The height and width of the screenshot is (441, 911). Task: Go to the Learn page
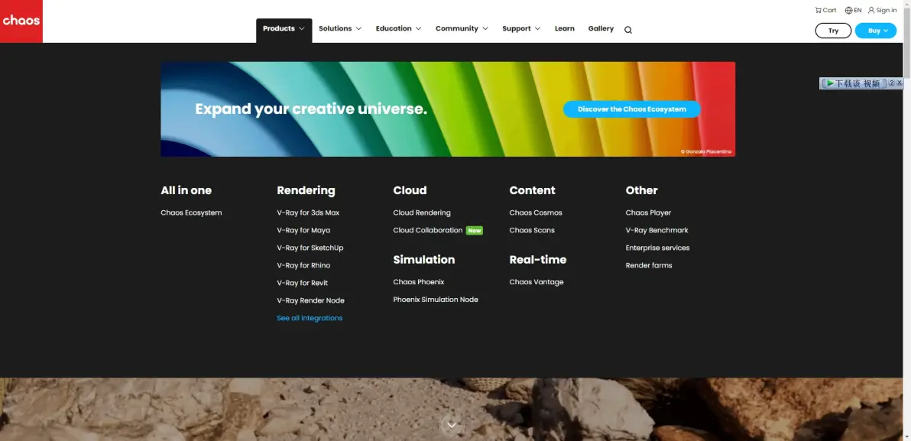coord(564,28)
